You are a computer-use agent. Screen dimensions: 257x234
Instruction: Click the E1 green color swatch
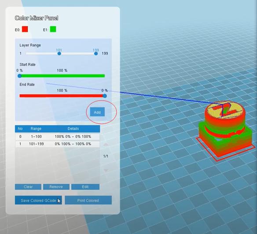[53, 29]
